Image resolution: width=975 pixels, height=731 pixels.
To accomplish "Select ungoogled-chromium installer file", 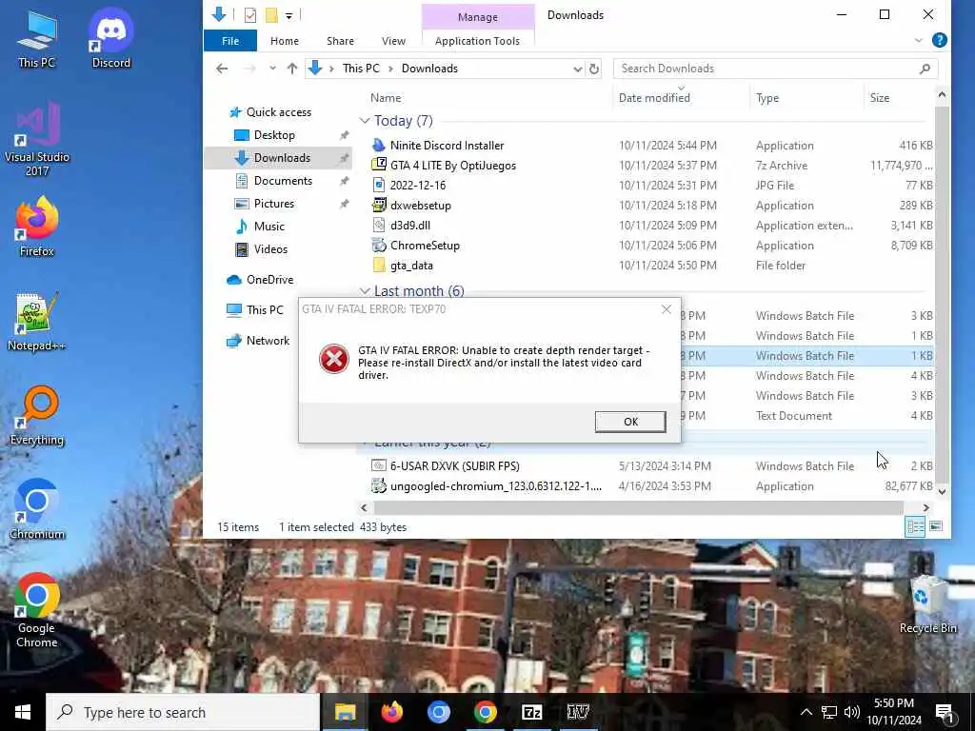I will coord(495,486).
